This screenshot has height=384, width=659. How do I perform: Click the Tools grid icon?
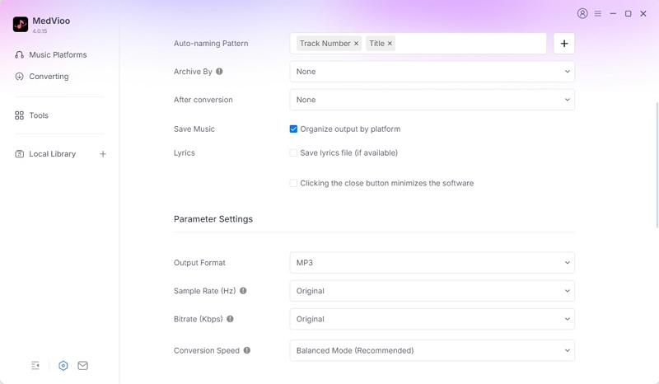[19, 115]
